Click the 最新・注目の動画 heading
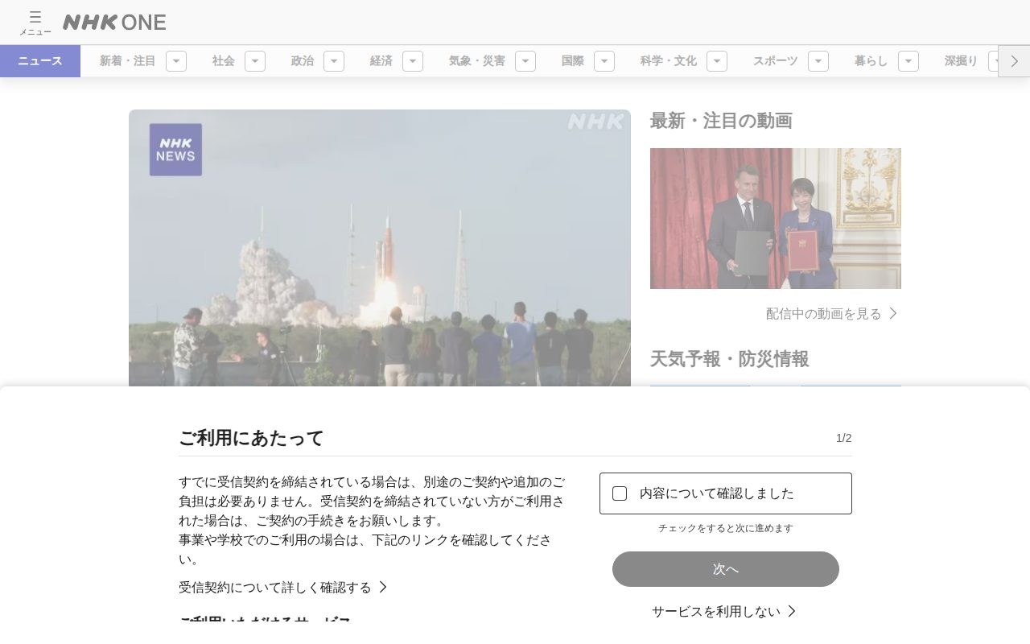Viewport: 1030px width, 644px height. coord(721,121)
